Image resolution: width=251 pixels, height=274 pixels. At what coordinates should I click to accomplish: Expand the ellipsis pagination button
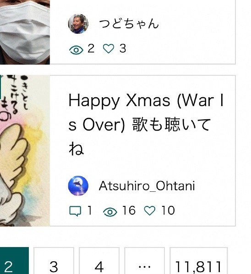click(x=144, y=261)
